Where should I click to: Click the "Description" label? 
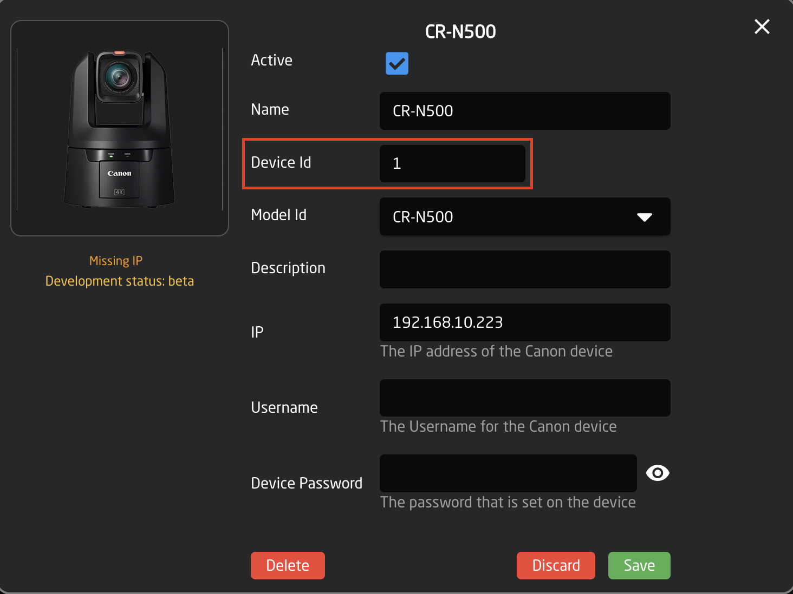point(288,268)
